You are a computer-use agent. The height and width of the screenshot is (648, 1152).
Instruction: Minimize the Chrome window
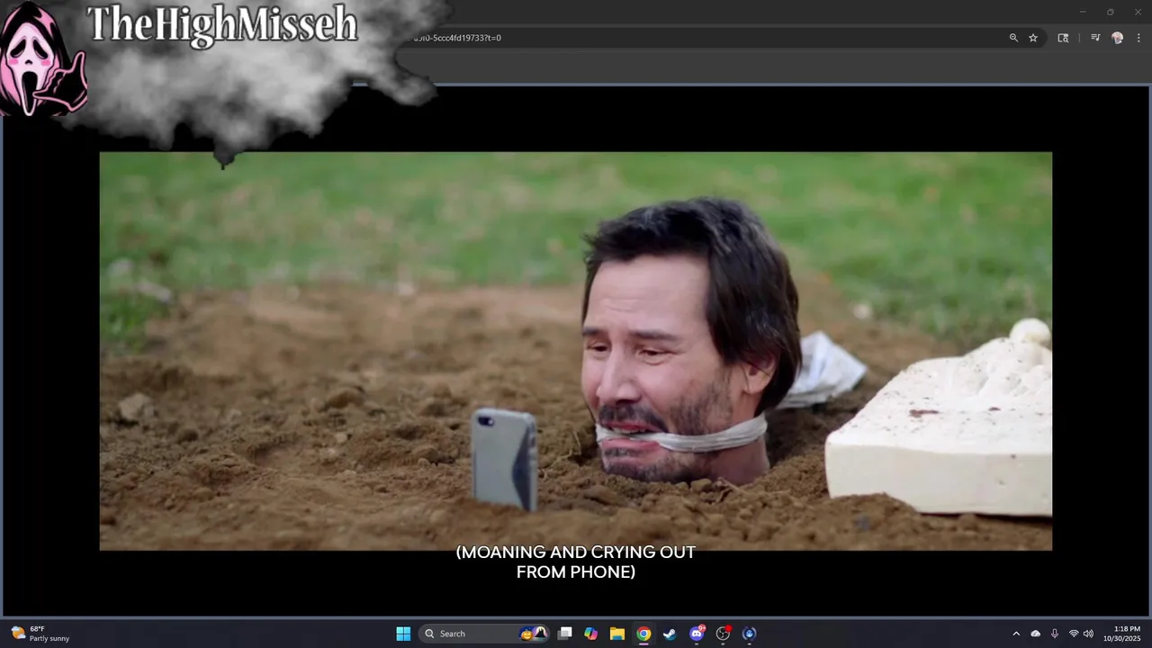1083,12
